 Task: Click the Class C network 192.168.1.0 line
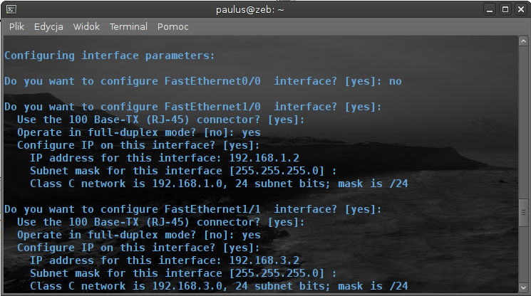[x=218, y=184]
